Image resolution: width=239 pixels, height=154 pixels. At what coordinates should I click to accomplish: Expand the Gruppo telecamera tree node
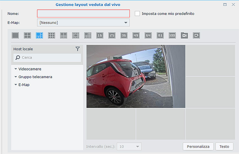click(x=16, y=77)
